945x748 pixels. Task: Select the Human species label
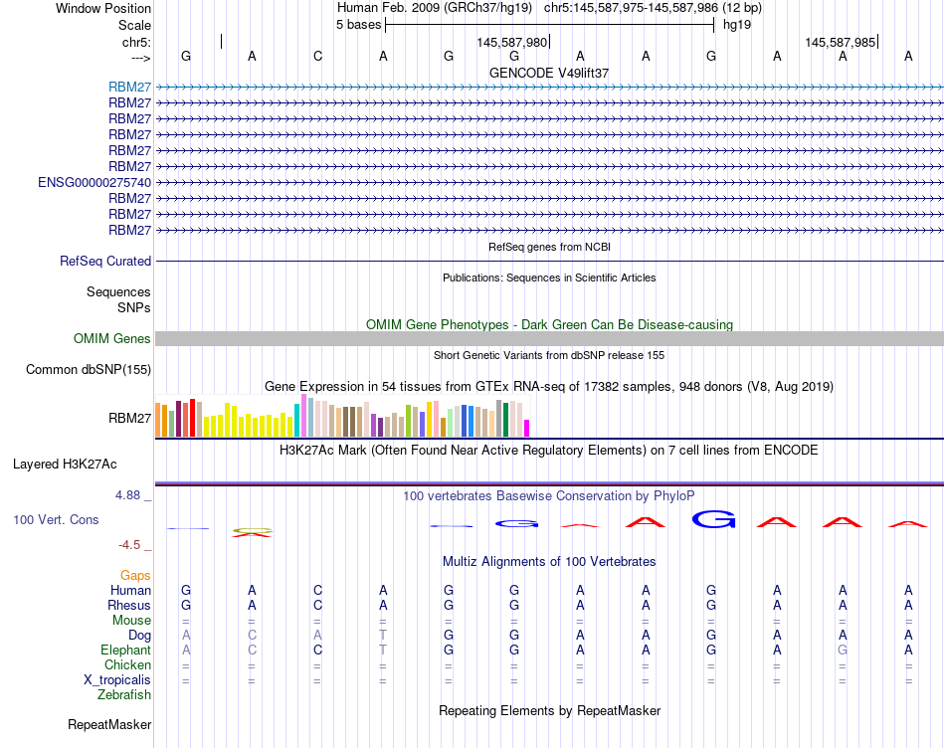[x=130, y=591]
